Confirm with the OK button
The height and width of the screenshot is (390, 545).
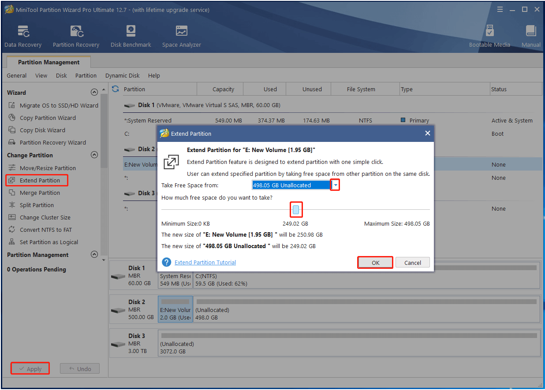375,263
